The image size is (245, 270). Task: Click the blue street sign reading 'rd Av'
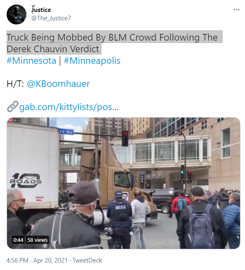coord(66,132)
